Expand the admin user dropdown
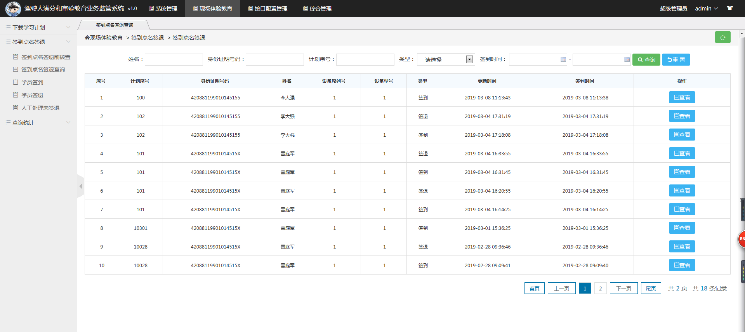The image size is (745, 332). (707, 9)
